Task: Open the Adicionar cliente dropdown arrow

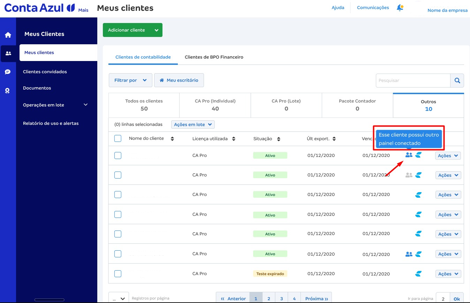Action: tap(157, 30)
